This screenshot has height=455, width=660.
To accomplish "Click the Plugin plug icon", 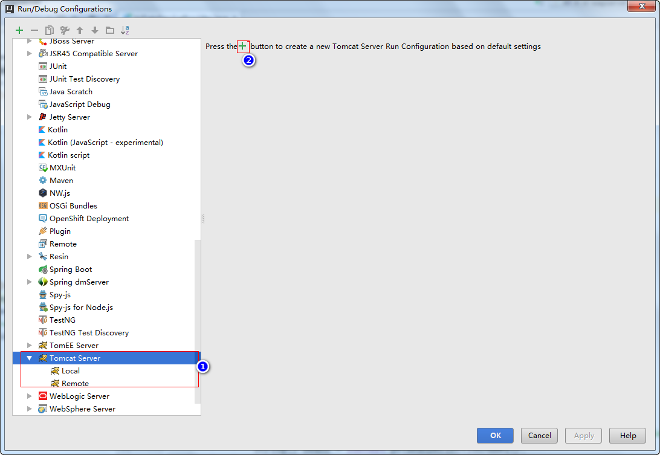I will coord(42,231).
